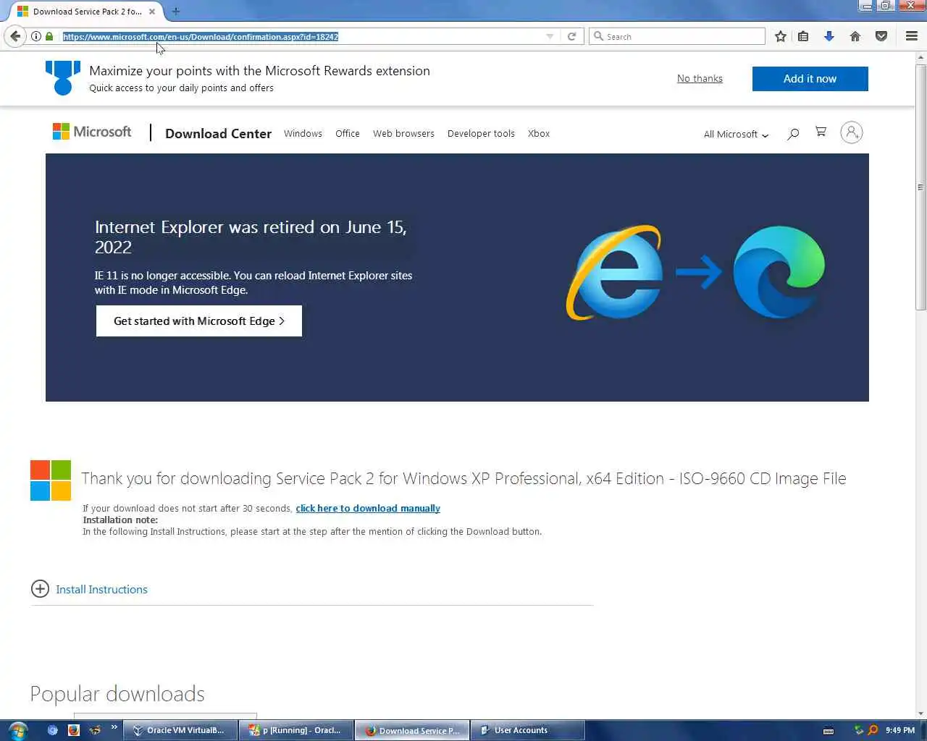927x741 pixels.
Task: Go to Download Center heading link
Action: tap(218, 133)
